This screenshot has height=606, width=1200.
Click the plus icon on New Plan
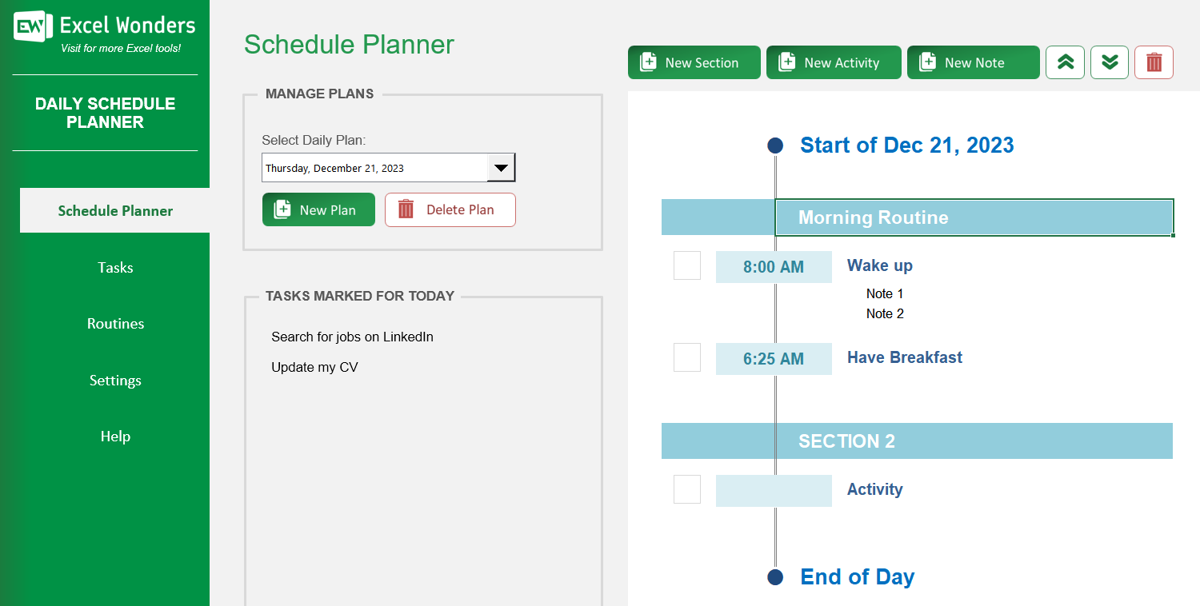(282, 209)
